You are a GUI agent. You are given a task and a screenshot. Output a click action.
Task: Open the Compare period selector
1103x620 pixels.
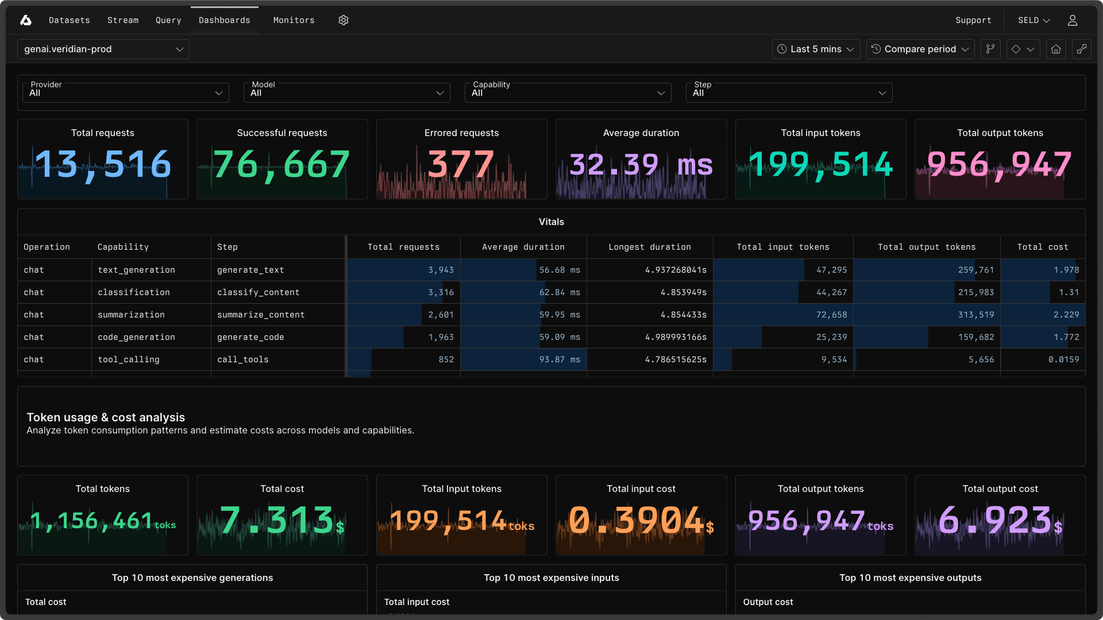(x=920, y=49)
